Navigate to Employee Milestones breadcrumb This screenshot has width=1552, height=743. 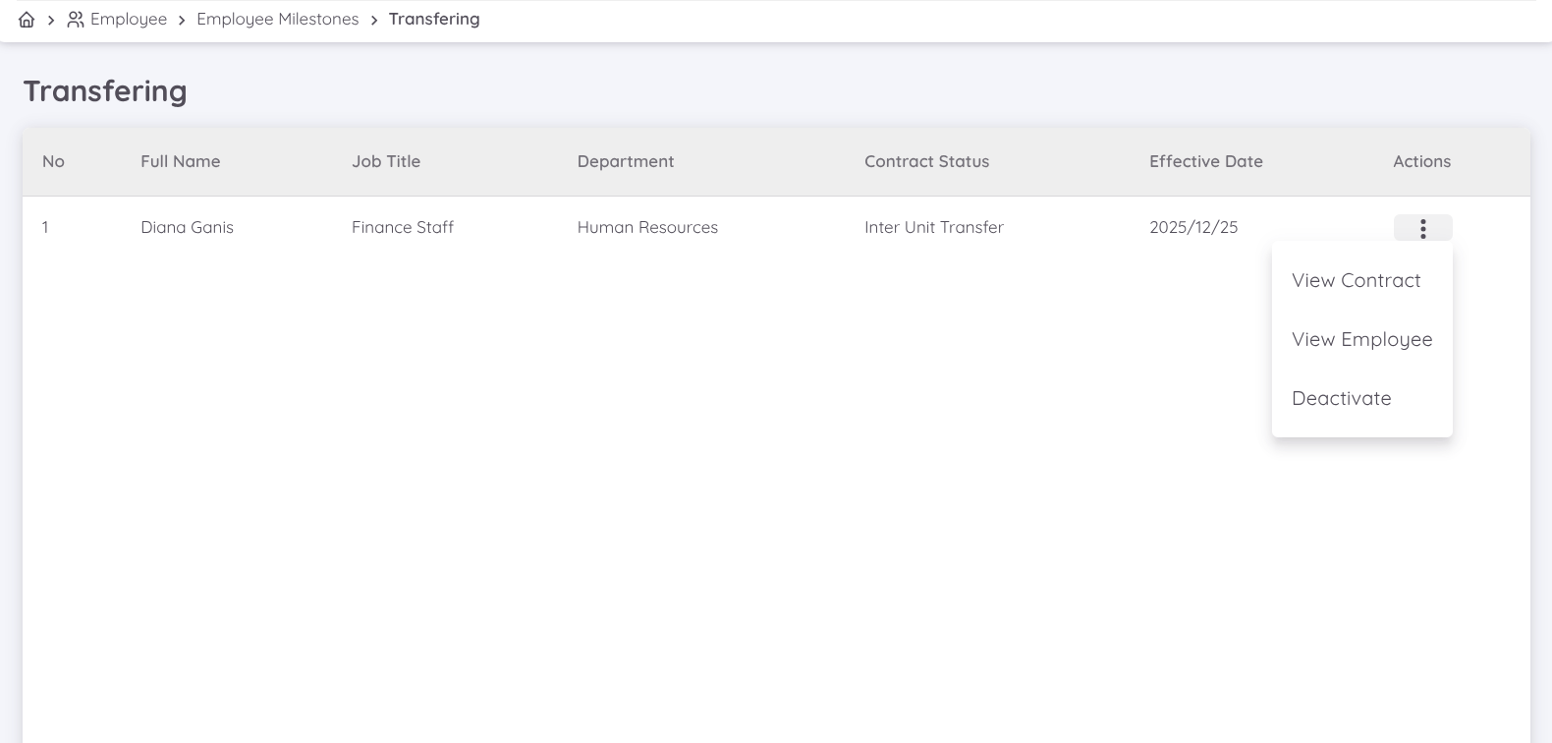[277, 20]
